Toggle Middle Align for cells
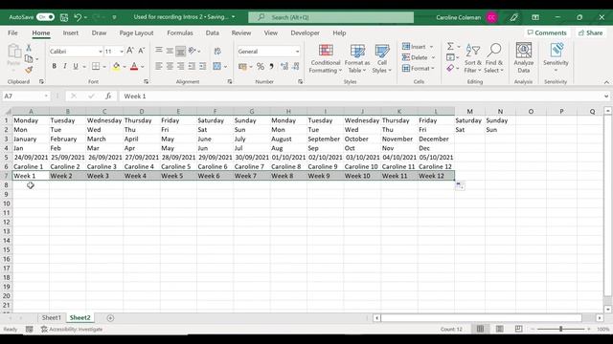Image resolution: width=613 pixels, height=344 pixels. (x=170, y=51)
